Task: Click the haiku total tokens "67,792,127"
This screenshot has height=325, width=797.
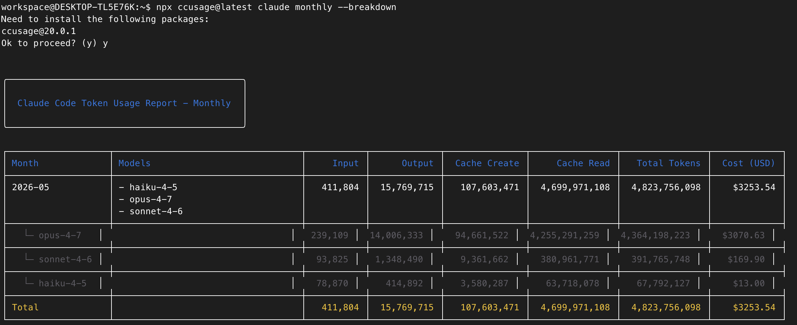Action: (663, 283)
